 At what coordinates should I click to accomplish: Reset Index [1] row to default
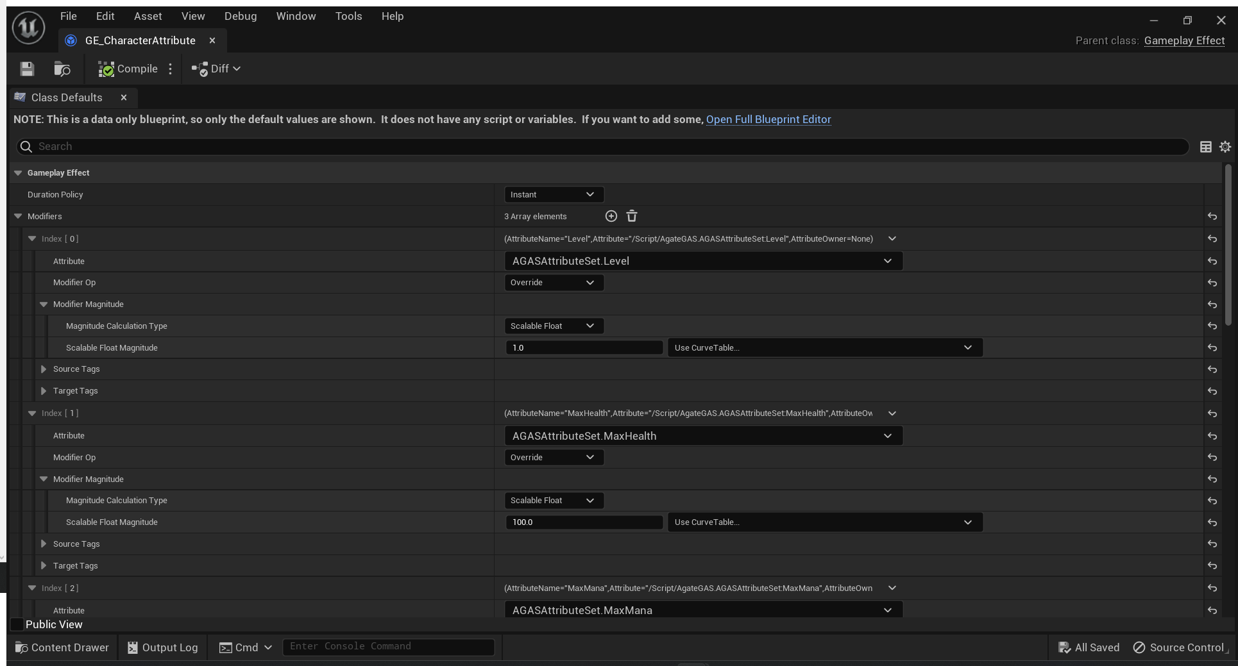tap(1212, 413)
